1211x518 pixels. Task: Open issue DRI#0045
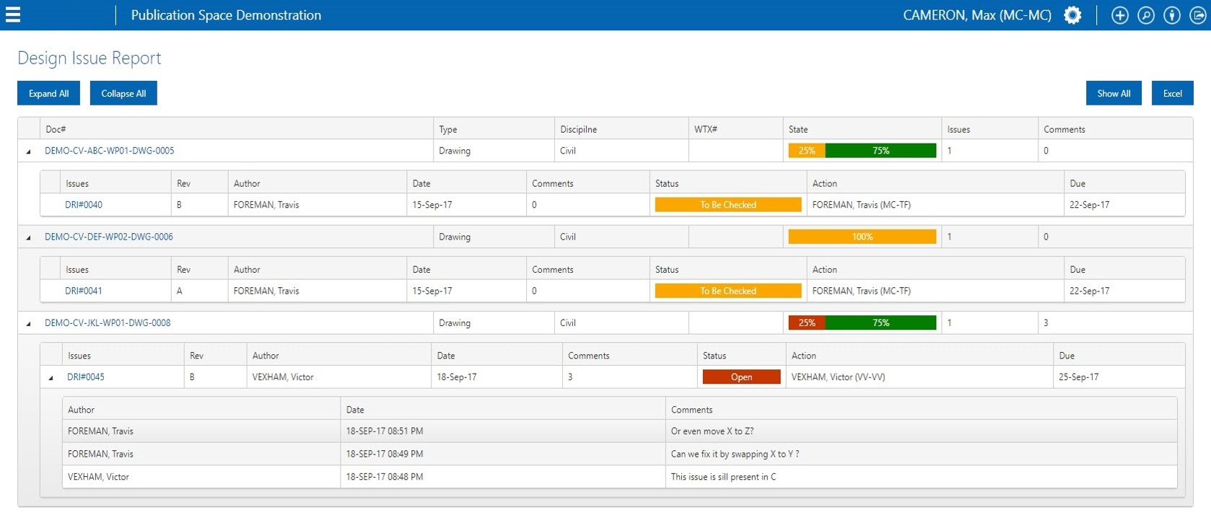click(86, 377)
